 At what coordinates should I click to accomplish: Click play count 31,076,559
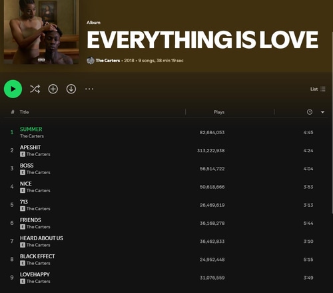click(x=212, y=278)
